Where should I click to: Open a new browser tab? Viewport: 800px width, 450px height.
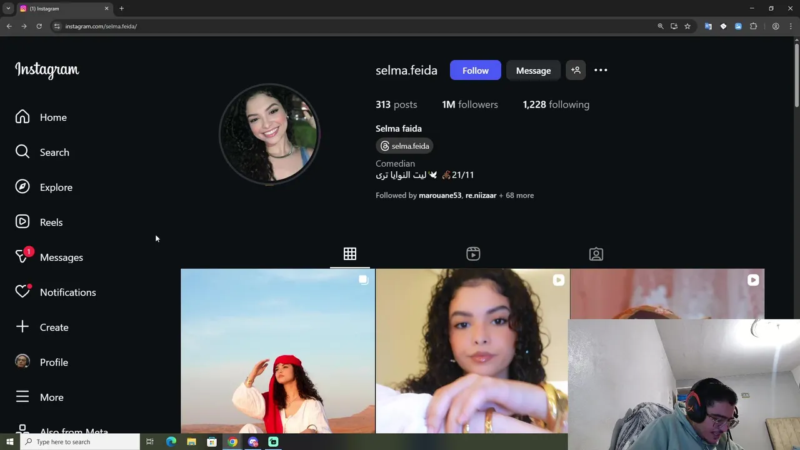(x=121, y=9)
